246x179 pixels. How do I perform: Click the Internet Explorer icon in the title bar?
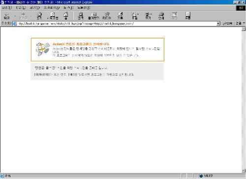pos(2,2)
